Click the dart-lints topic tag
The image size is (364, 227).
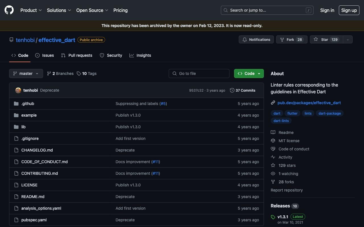pyautogui.click(x=281, y=121)
